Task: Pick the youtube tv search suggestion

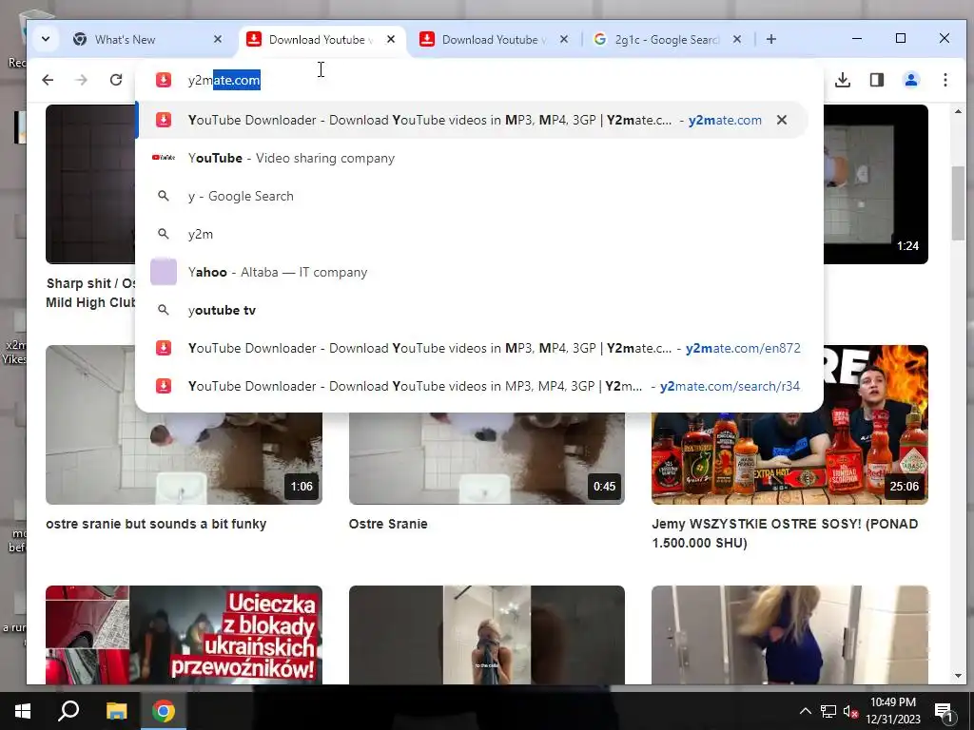Action: point(472,310)
